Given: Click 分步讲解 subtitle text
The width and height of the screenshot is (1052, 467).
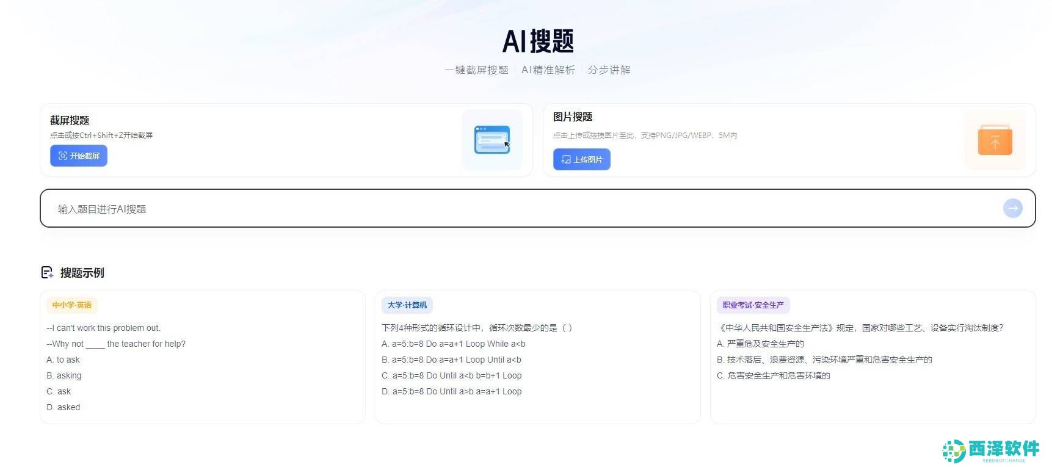Looking at the screenshot, I should [609, 70].
